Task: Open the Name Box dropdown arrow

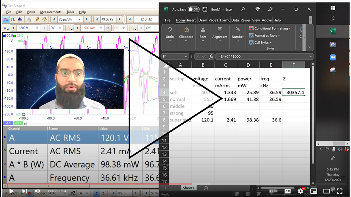Action: click(186, 56)
